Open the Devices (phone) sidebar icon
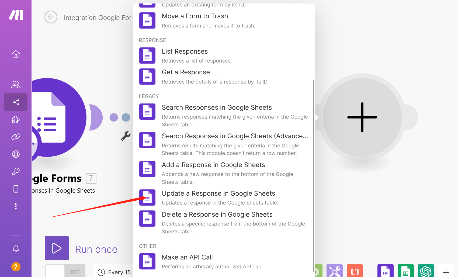 (x=16, y=189)
